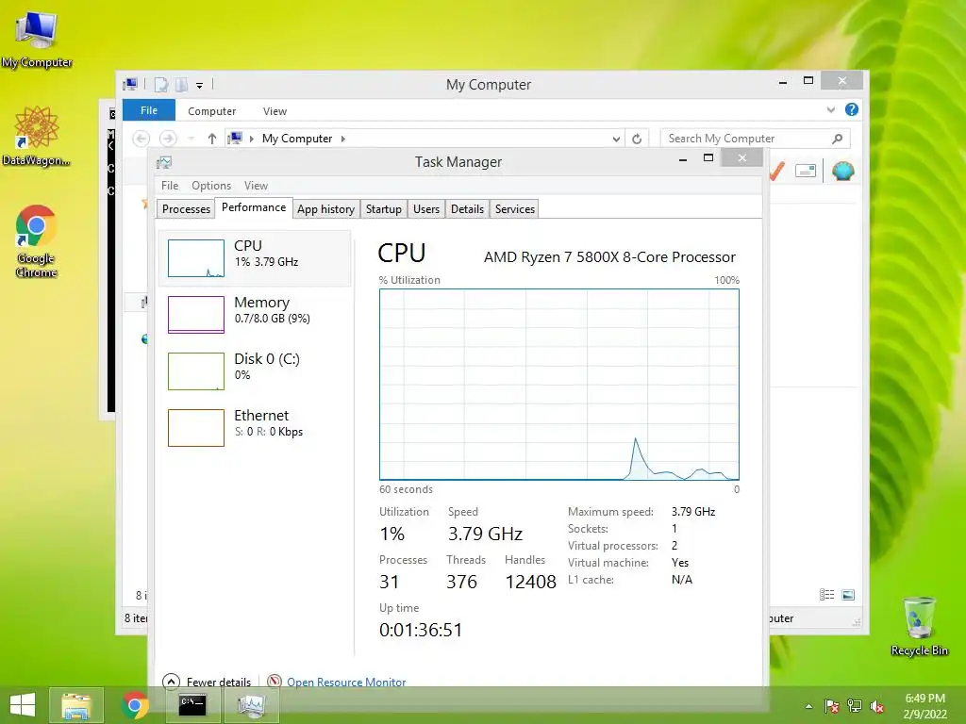
Task: Switch to details view in My Computer
Action: pos(826,595)
